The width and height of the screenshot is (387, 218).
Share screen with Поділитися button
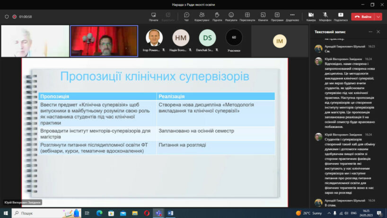[x=340, y=17]
